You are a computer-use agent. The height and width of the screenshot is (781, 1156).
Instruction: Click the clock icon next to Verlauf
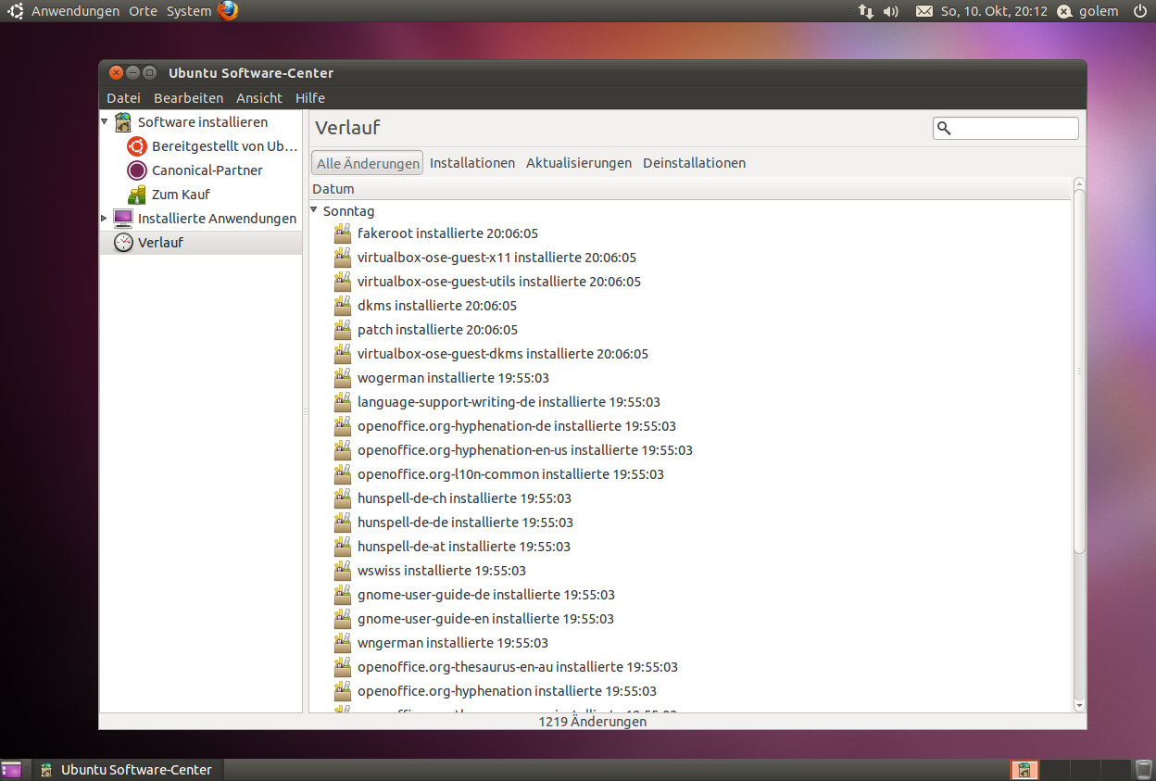[x=123, y=243]
